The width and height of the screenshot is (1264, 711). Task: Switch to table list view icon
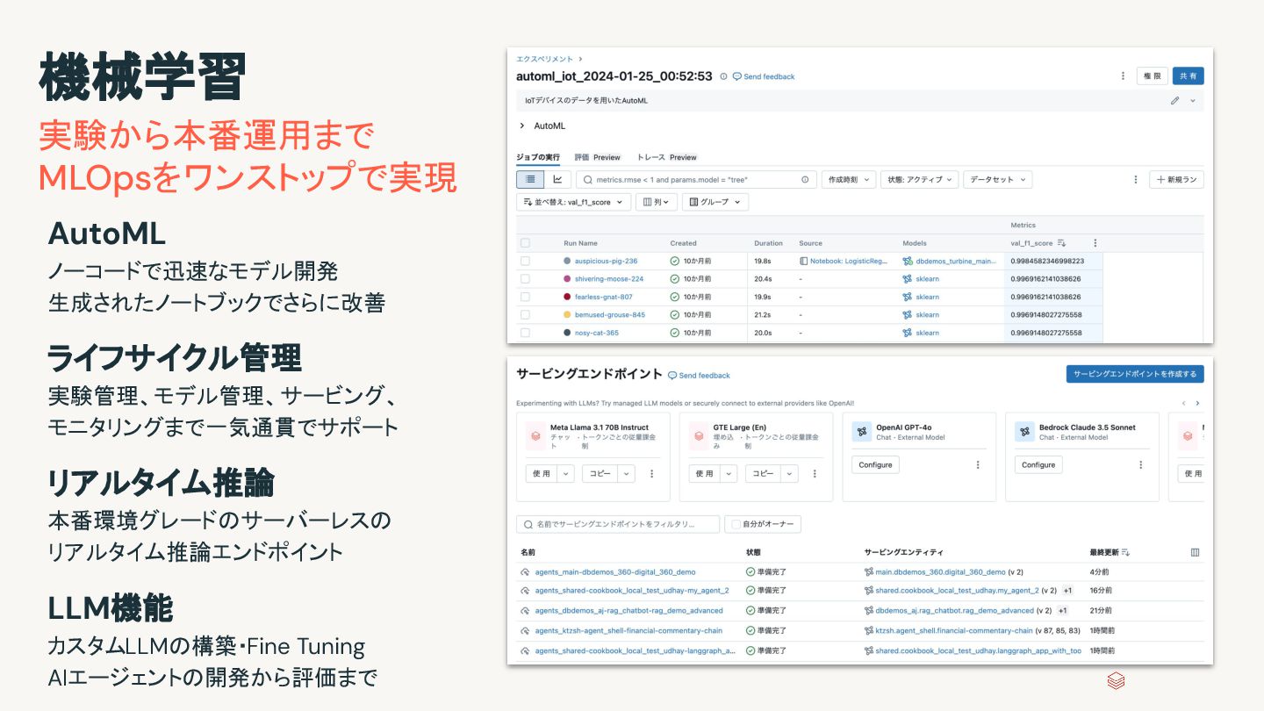pyautogui.click(x=530, y=179)
